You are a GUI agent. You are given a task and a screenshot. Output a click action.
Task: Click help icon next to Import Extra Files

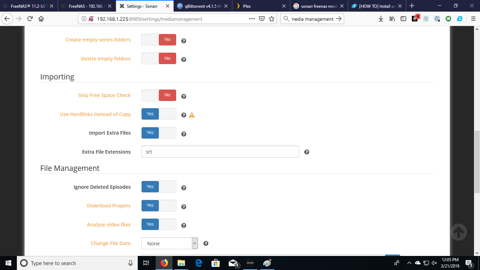[x=183, y=134]
